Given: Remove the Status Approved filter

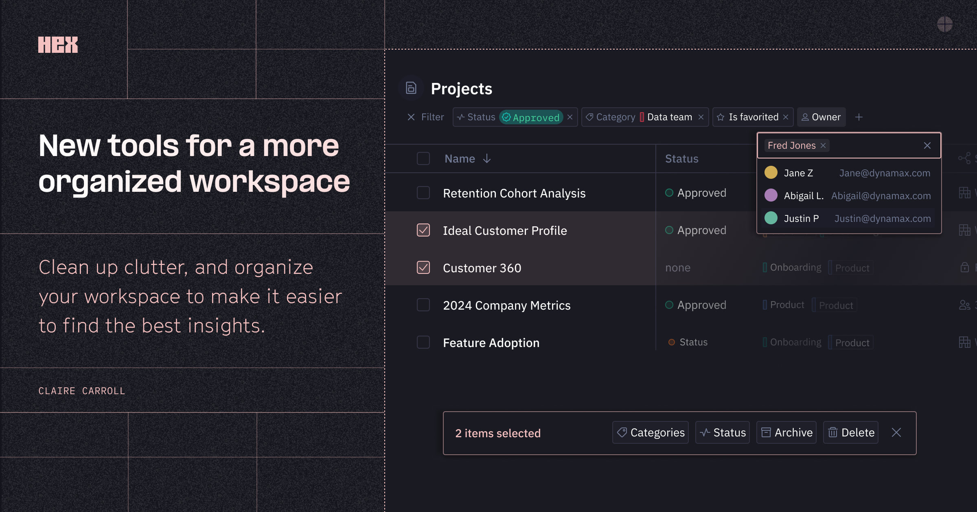Looking at the screenshot, I should click(x=570, y=117).
